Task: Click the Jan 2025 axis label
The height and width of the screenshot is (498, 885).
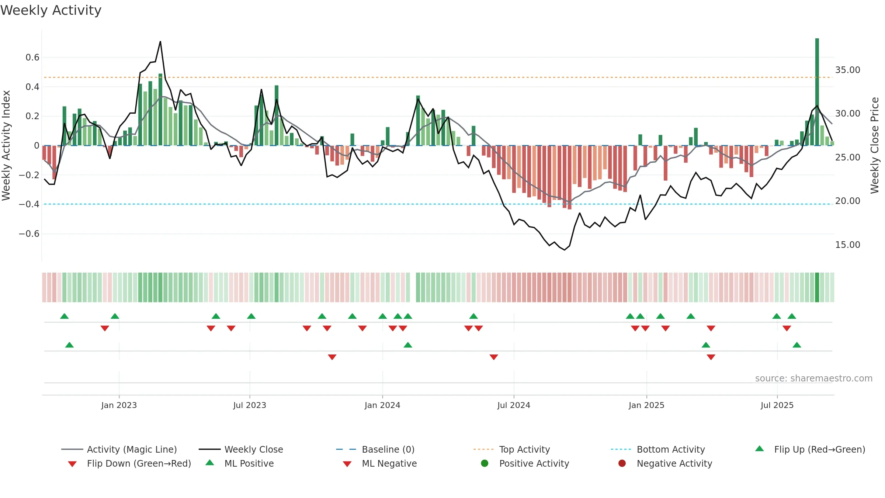Action: [646, 405]
